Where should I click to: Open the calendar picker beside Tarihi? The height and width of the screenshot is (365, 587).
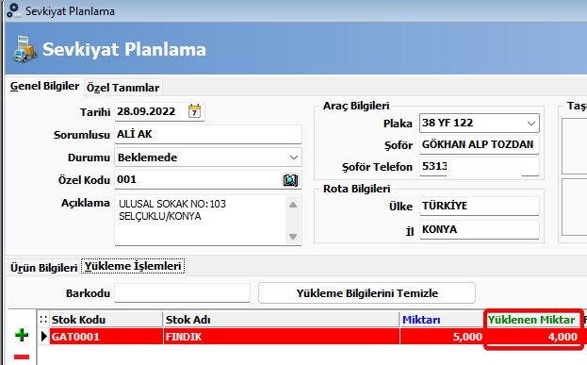[194, 111]
